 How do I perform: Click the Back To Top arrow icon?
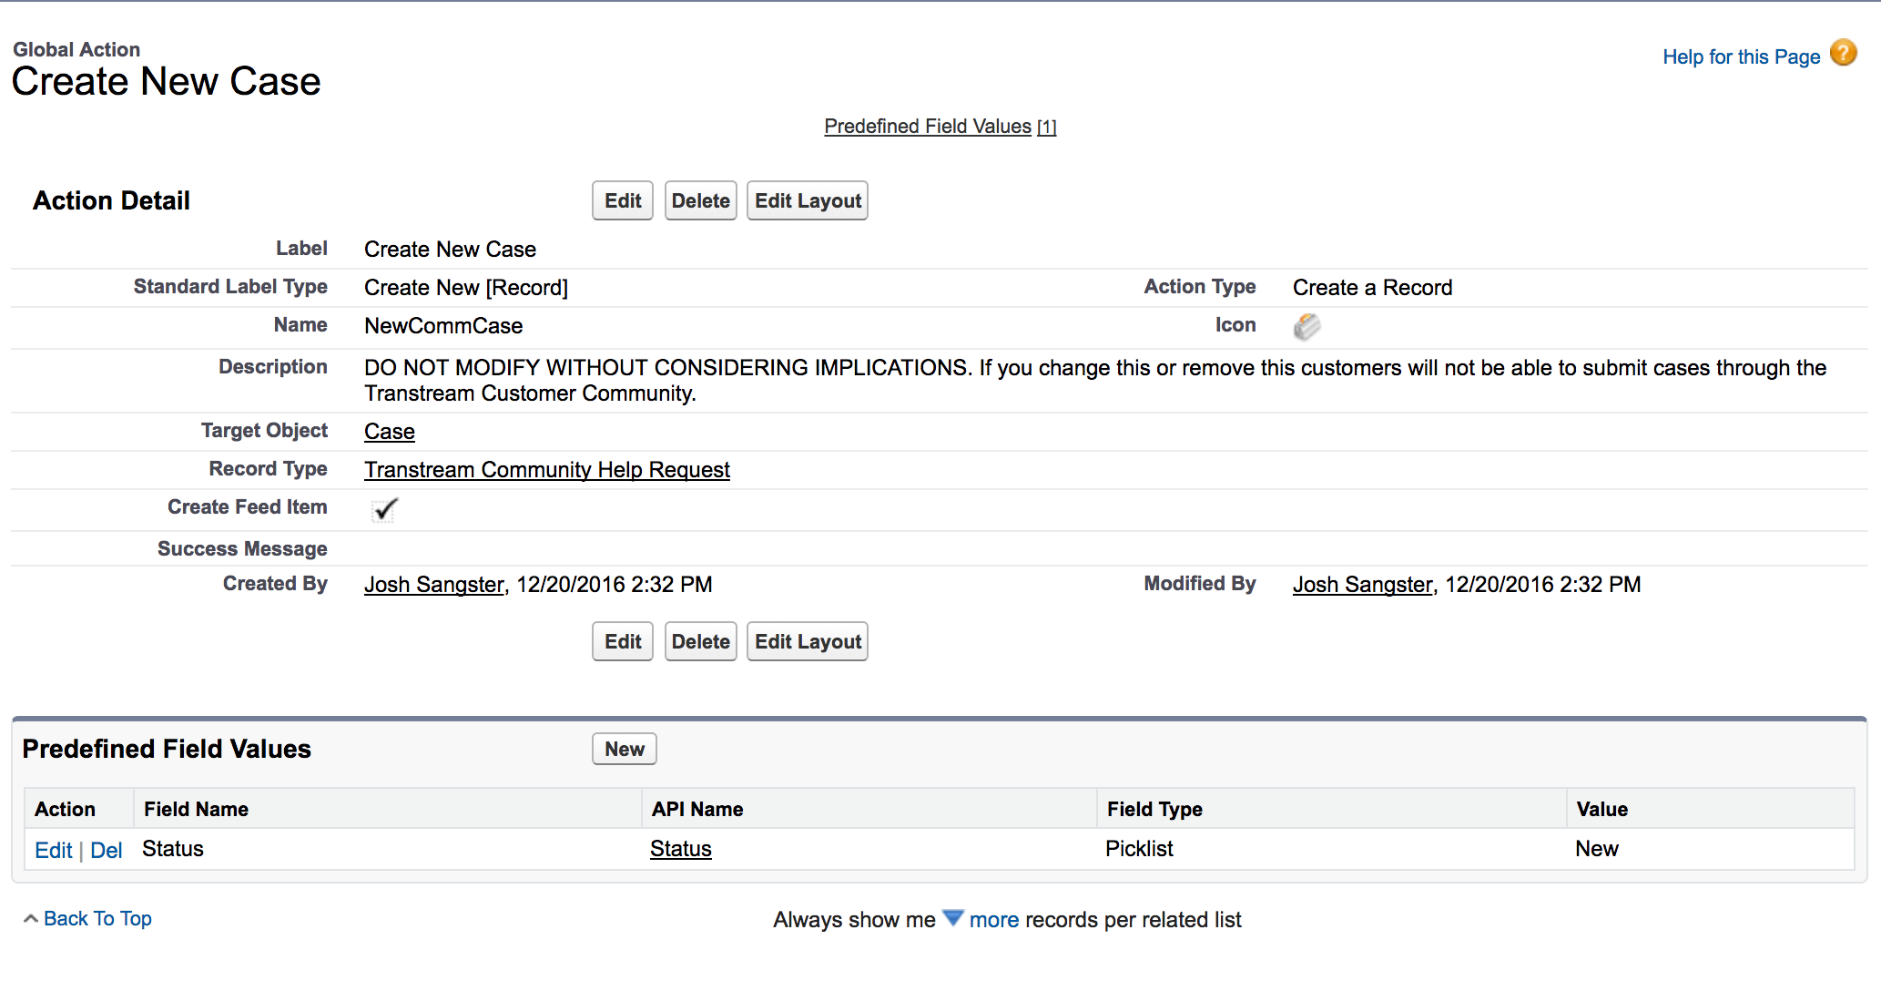tap(31, 919)
